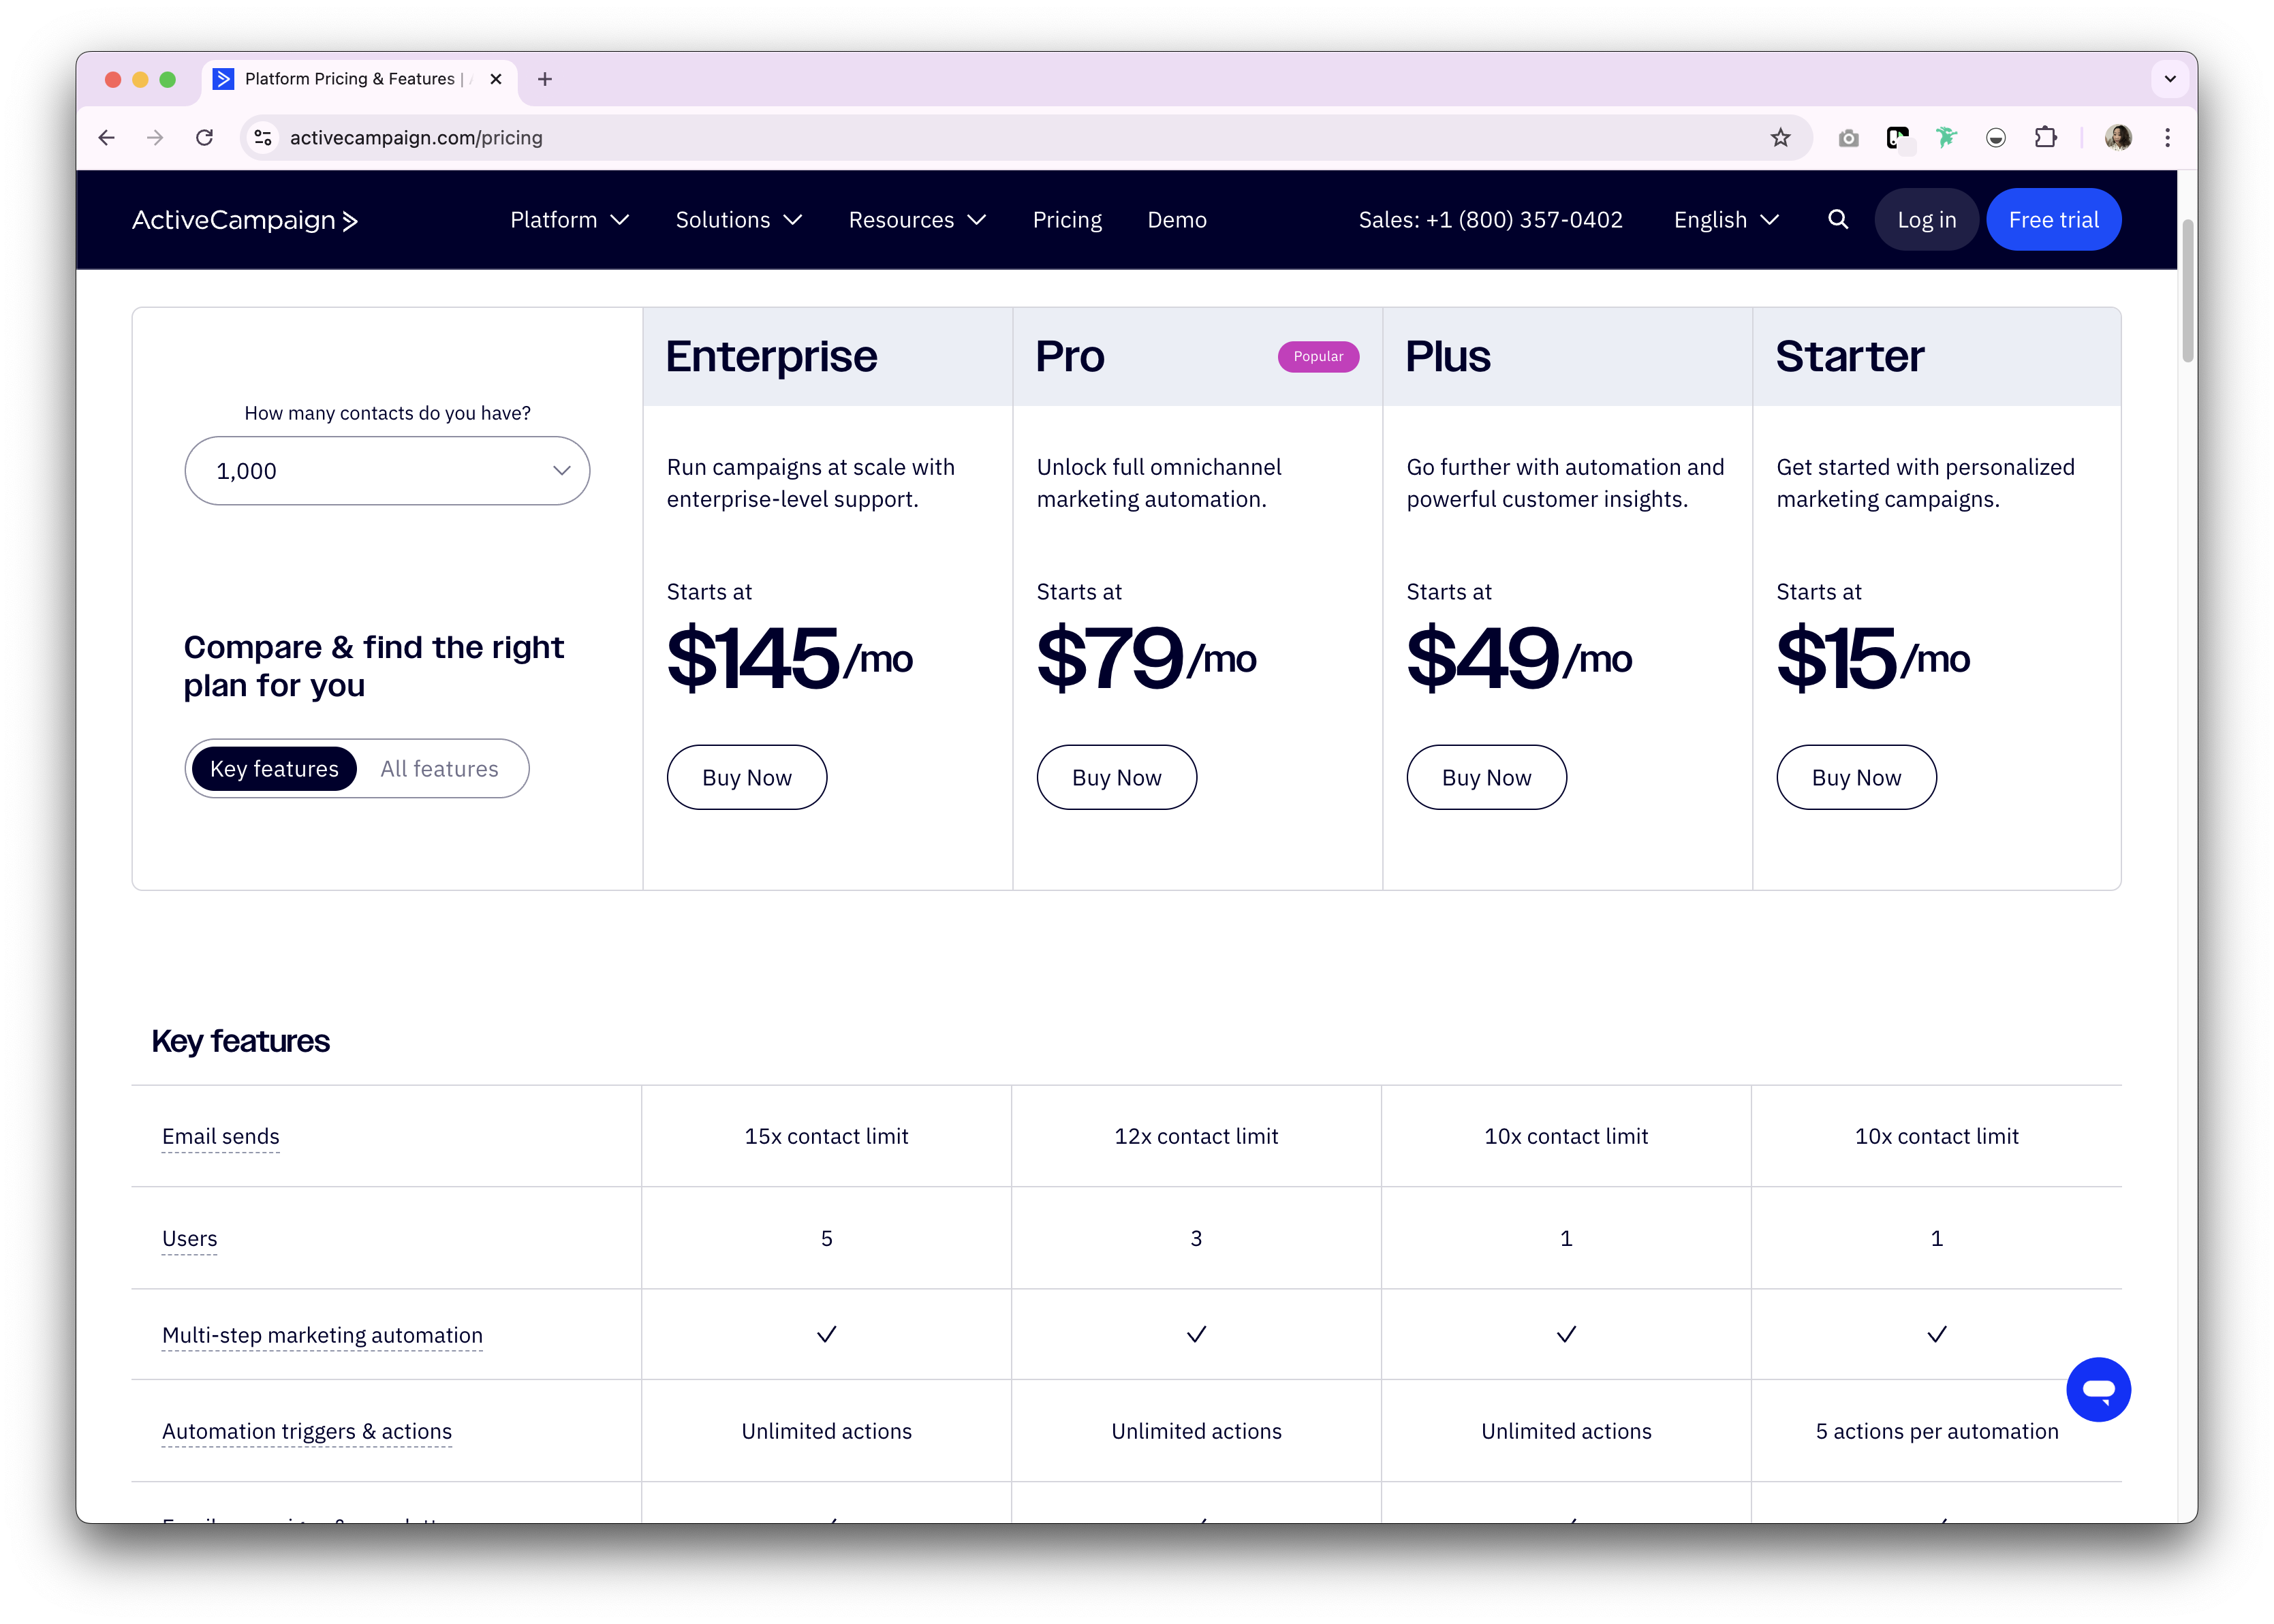Image resolution: width=2274 pixels, height=1624 pixels.
Task: Expand the Solutions navigation menu
Action: (x=739, y=220)
